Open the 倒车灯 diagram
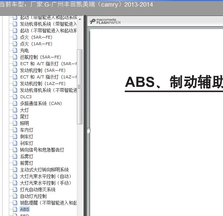This screenshot has width=223, height=216. (26, 137)
